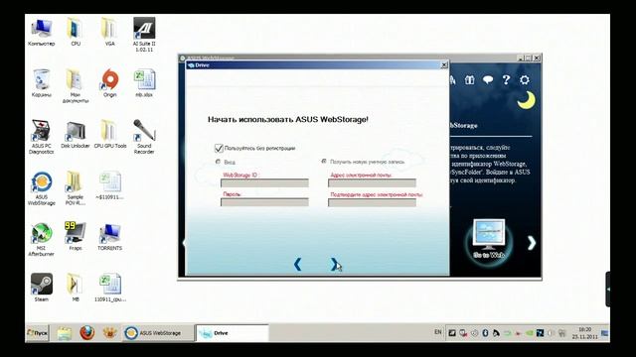Open the Пуск start menu
The height and width of the screenshot is (357, 636).
[37, 333]
